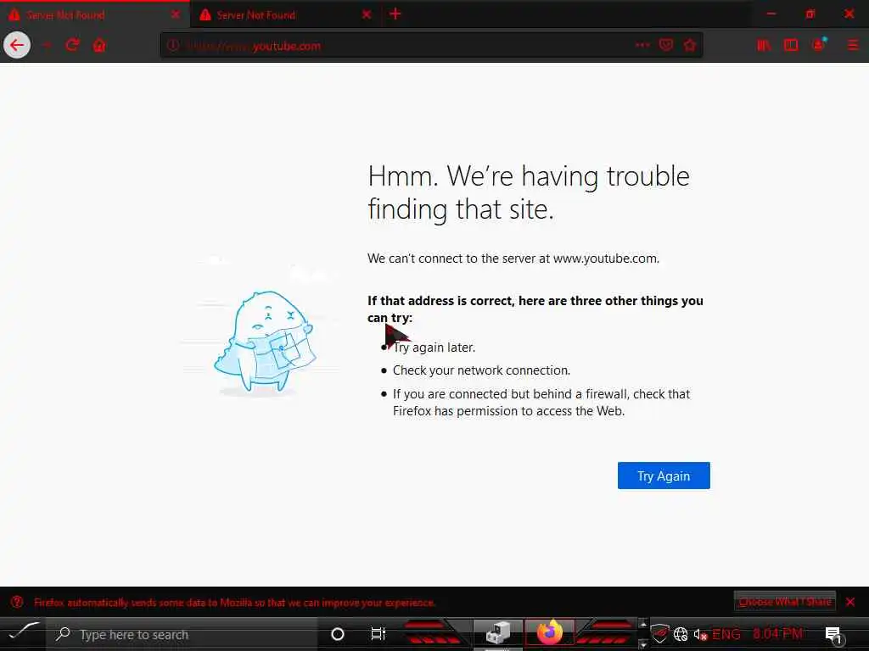869x651 pixels.
Task: Click the Try Again button
Action: [664, 476]
